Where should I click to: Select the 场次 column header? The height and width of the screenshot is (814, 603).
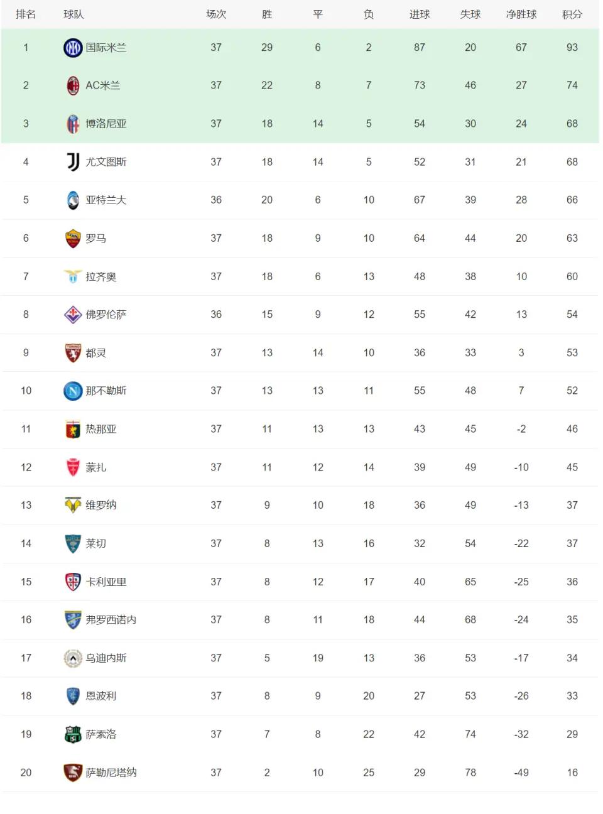[x=216, y=14]
